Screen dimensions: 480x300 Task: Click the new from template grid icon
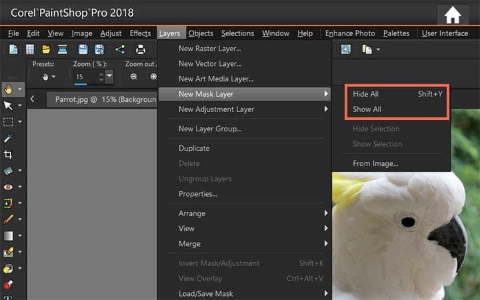tap(30, 49)
